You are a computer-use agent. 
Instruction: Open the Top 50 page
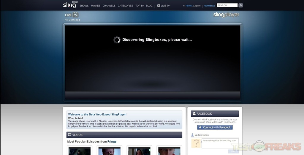coord(140,6)
